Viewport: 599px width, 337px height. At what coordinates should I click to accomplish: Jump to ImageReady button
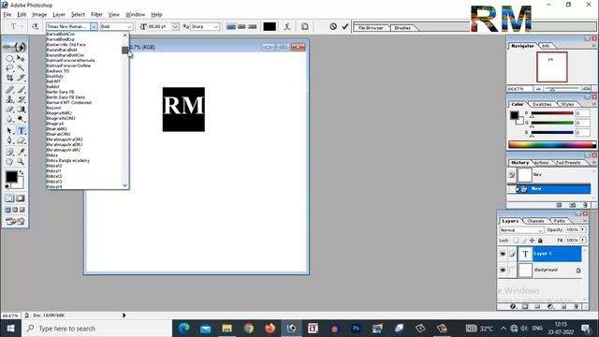[x=15, y=221]
